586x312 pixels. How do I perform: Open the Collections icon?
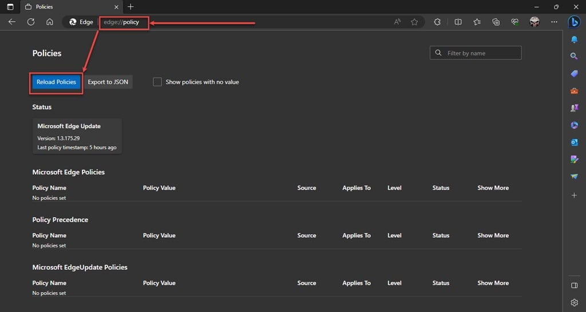[x=496, y=22]
